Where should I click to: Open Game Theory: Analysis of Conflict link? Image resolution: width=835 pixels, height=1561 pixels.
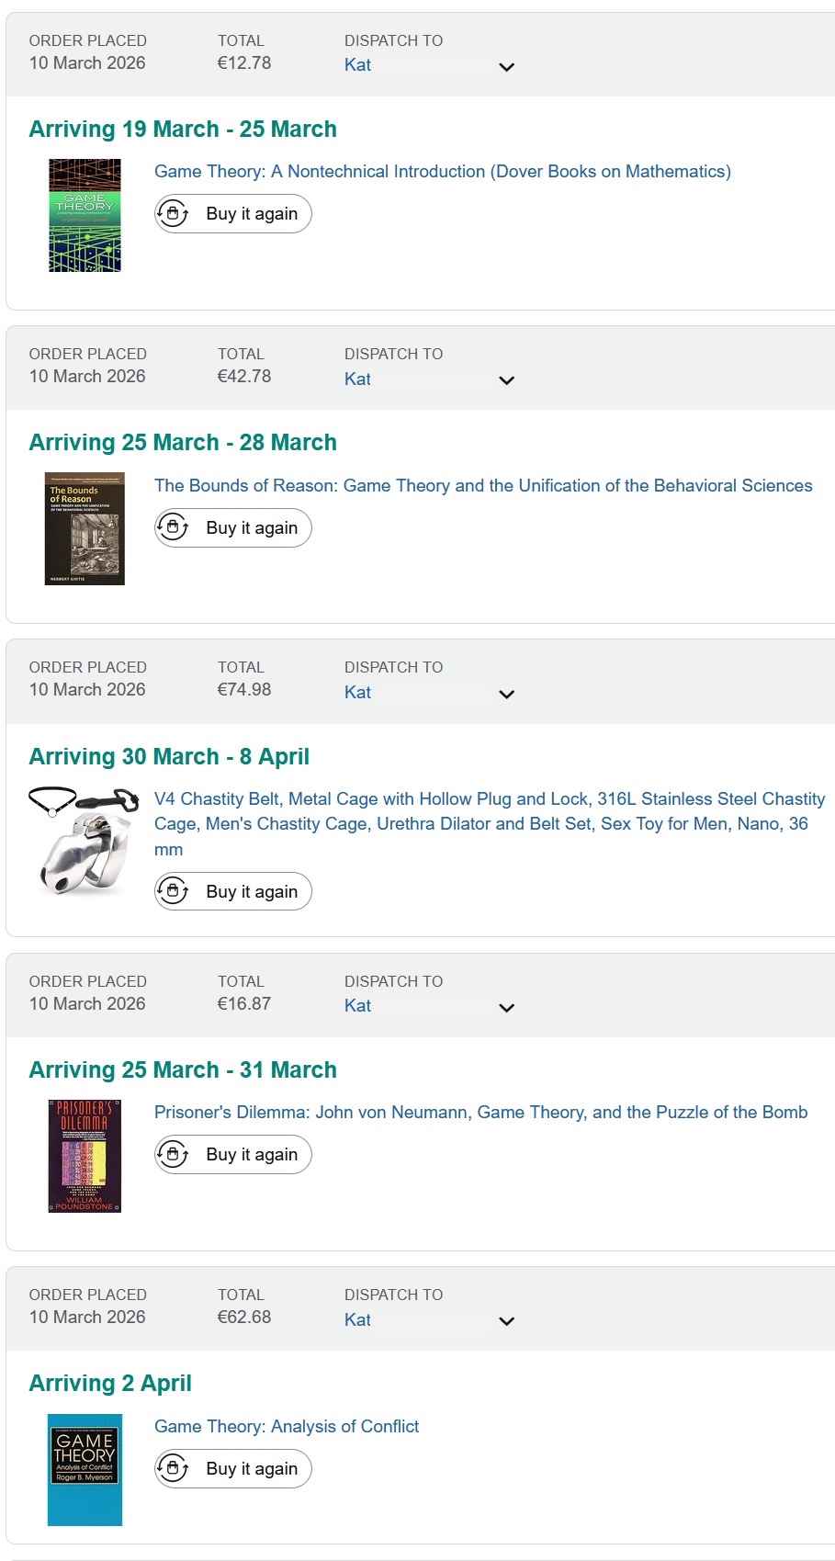(x=286, y=1427)
